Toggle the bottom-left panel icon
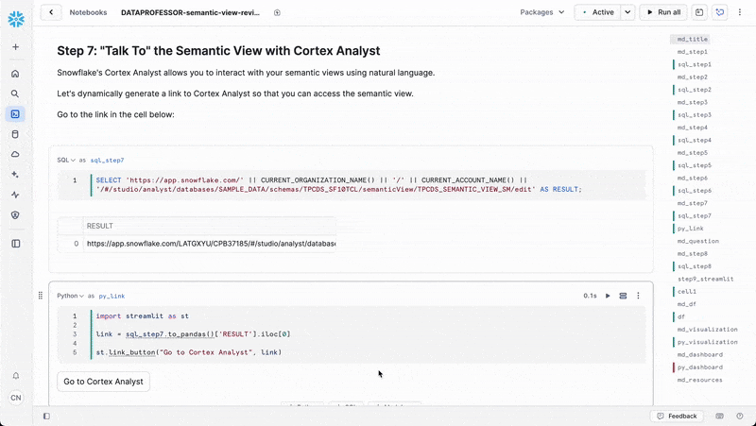Viewport: 756px width, 426px height. 46,416
